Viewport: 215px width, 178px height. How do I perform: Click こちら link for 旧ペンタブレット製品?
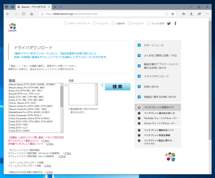46,141
